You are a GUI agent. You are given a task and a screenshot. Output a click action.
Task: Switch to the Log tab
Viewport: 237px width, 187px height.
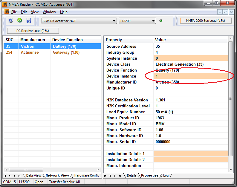(x=166, y=176)
